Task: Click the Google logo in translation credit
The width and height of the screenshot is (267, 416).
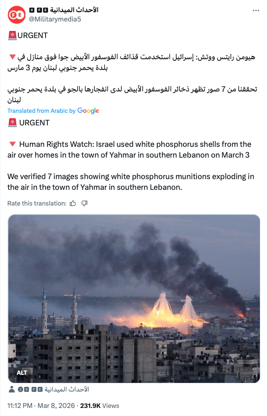Action: [88, 111]
